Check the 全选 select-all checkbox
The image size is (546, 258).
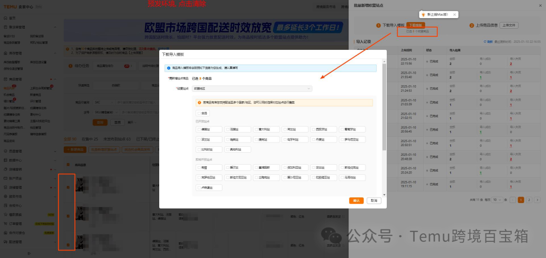[x=199, y=113]
